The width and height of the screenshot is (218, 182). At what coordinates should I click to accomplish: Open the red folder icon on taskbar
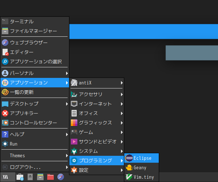tap(51, 177)
